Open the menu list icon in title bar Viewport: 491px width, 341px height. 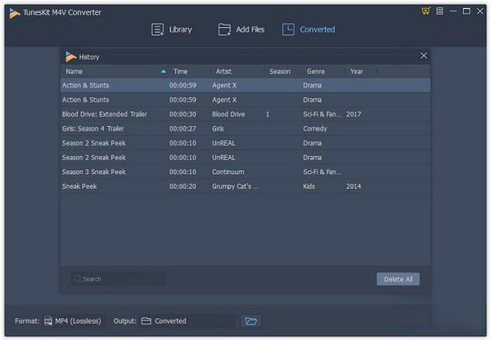[439, 11]
